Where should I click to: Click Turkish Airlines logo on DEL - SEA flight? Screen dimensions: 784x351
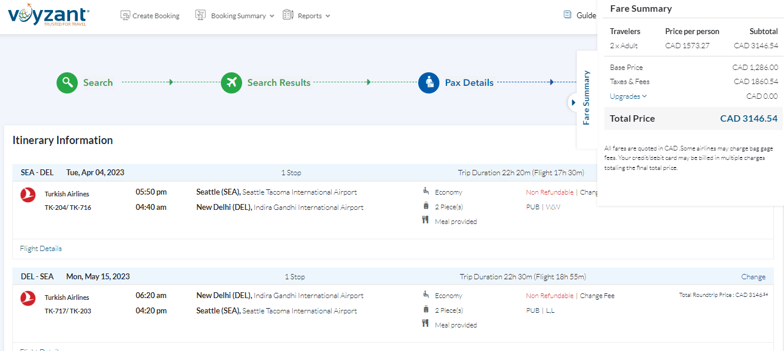point(28,298)
